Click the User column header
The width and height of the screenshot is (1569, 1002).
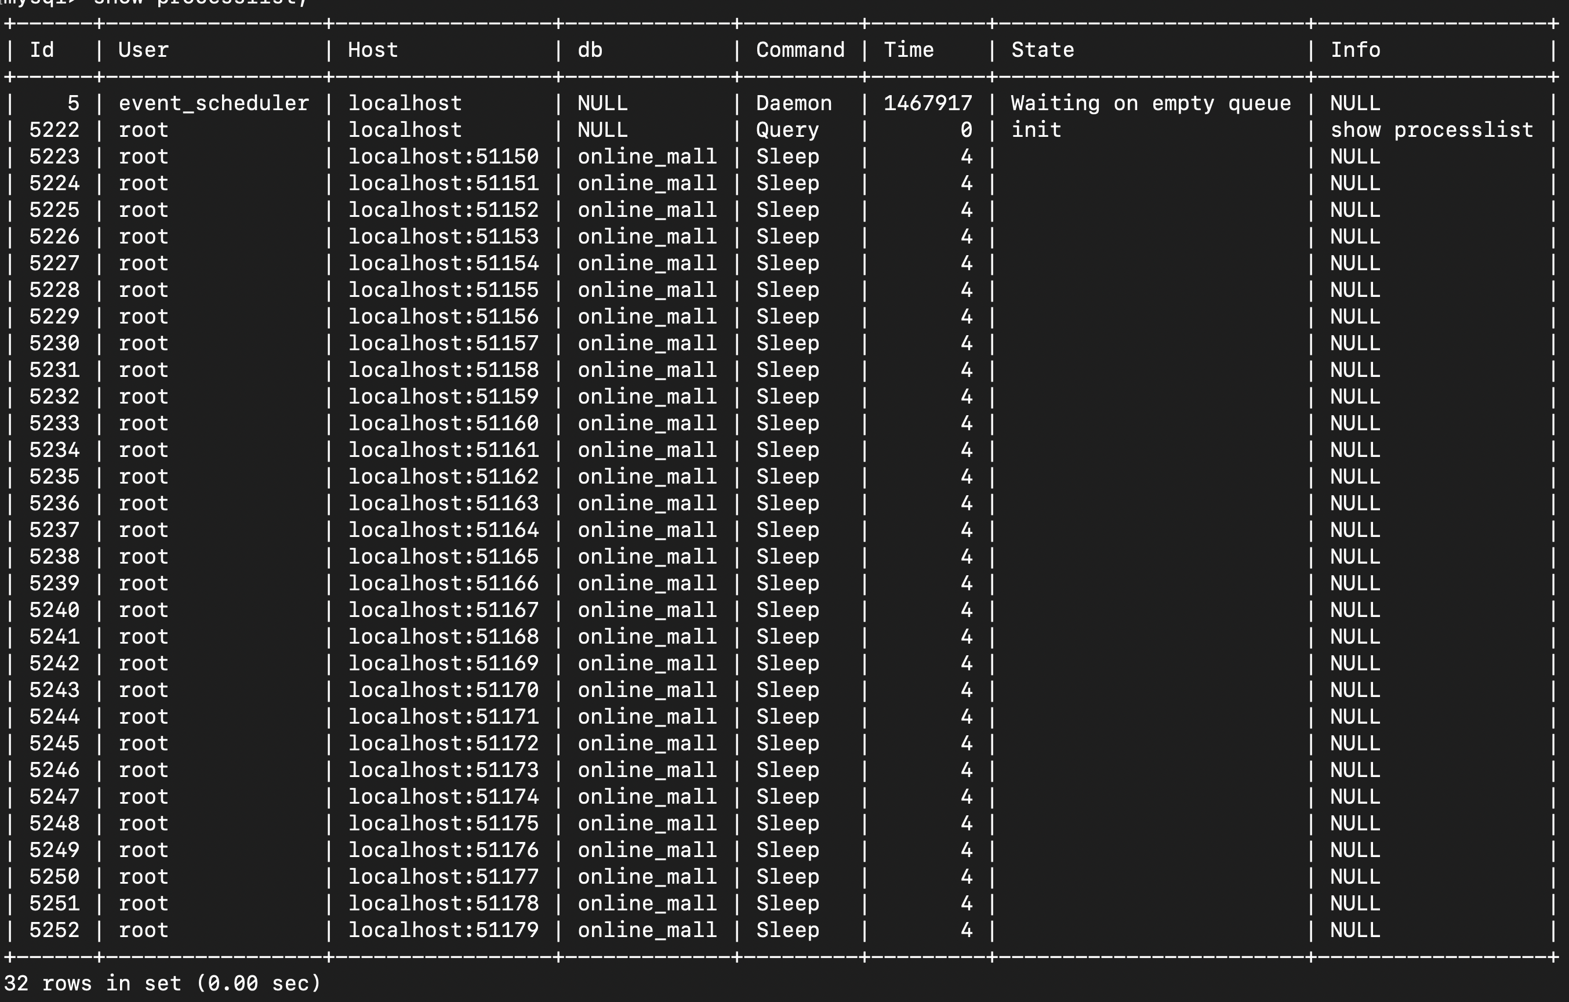click(x=143, y=50)
